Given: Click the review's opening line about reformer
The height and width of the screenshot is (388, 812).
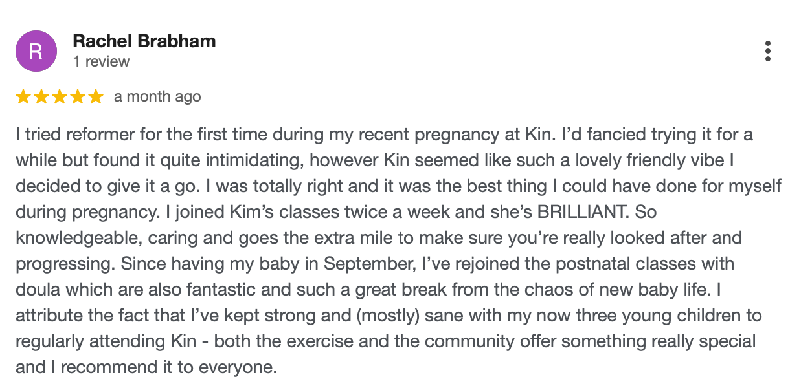Looking at the screenshot, I should tap(385, 135).
